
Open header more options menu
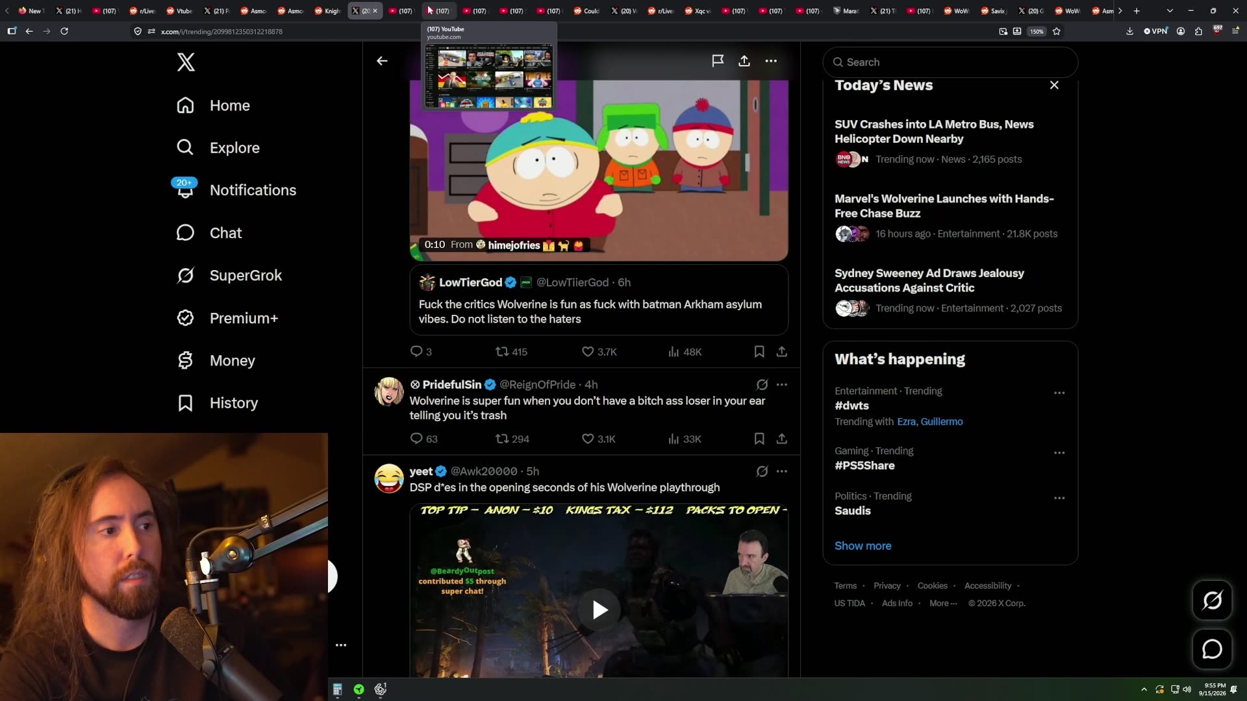[771, 61]
